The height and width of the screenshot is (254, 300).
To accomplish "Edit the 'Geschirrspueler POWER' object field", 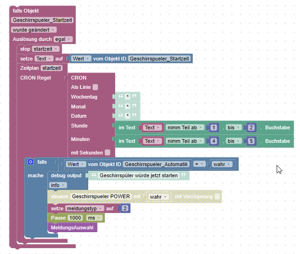I will pos(101,196).
